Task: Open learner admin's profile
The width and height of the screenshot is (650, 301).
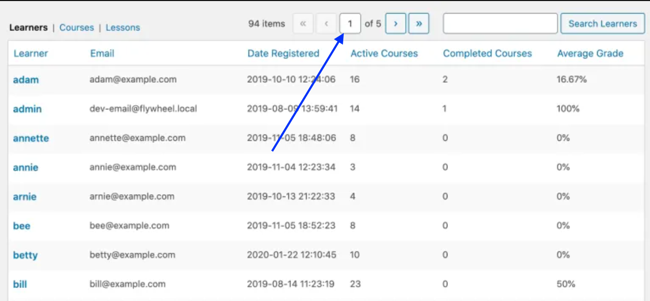Action: point(27,109)
